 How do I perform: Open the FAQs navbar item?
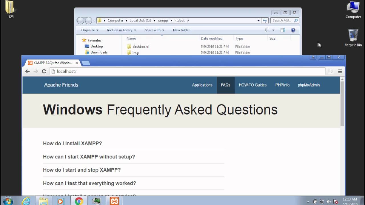click(x=226, y=85)
